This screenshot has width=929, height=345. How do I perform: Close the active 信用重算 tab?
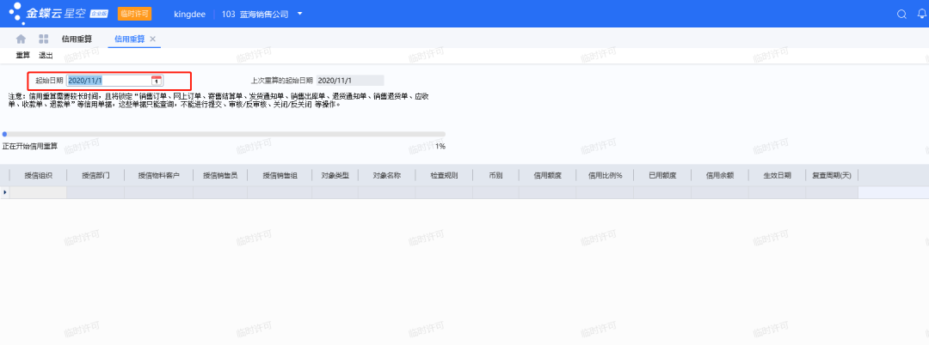click(x=153, y=39)
